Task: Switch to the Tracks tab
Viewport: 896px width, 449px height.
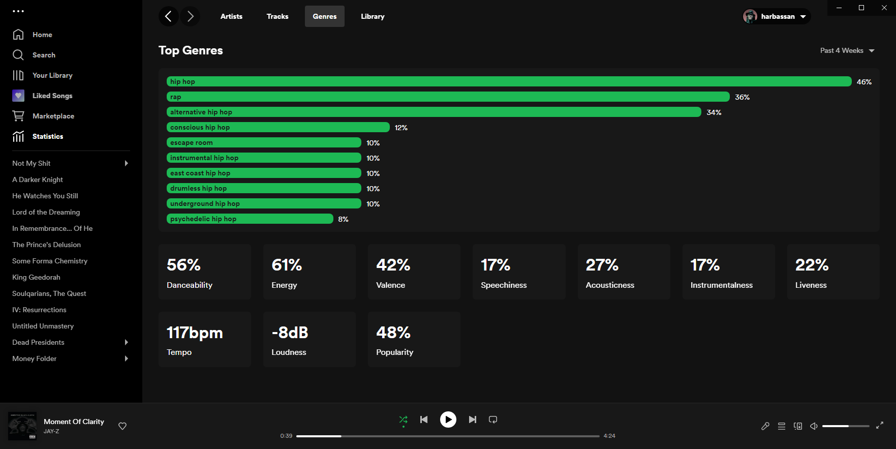Action: (277, 16)
